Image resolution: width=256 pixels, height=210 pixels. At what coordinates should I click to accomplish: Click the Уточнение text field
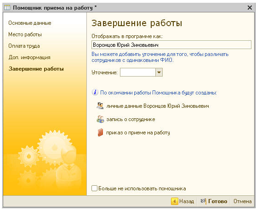(138, 72)
